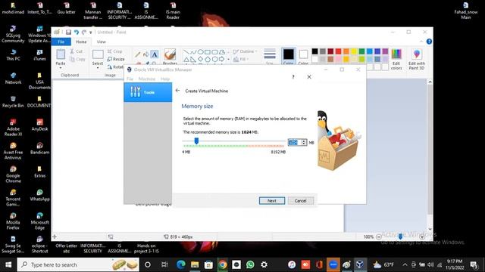Pick the yellow color swatch
Screen dimensions: 485x272
[x=354, y=51]
